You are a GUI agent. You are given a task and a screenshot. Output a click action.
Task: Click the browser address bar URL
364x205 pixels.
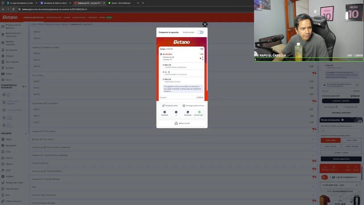[55, 9]
